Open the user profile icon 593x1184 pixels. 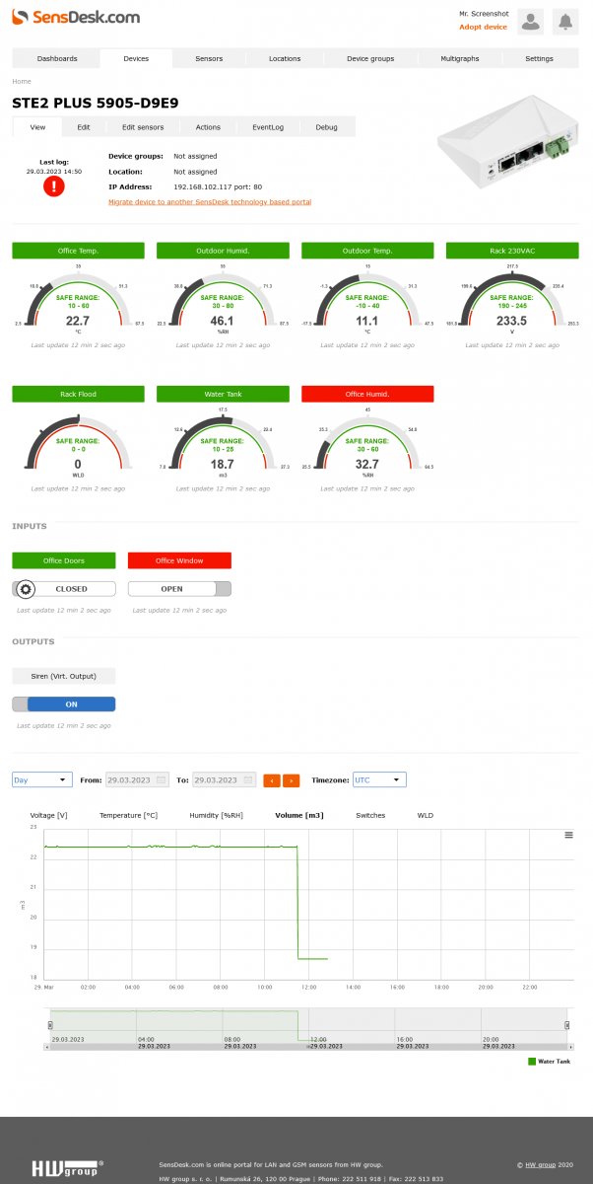click(531, 21)
